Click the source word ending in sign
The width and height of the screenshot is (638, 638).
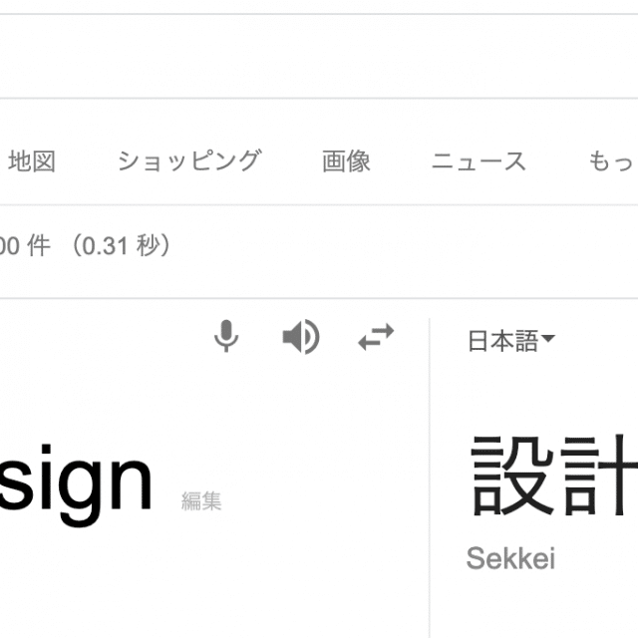point(76,480)
